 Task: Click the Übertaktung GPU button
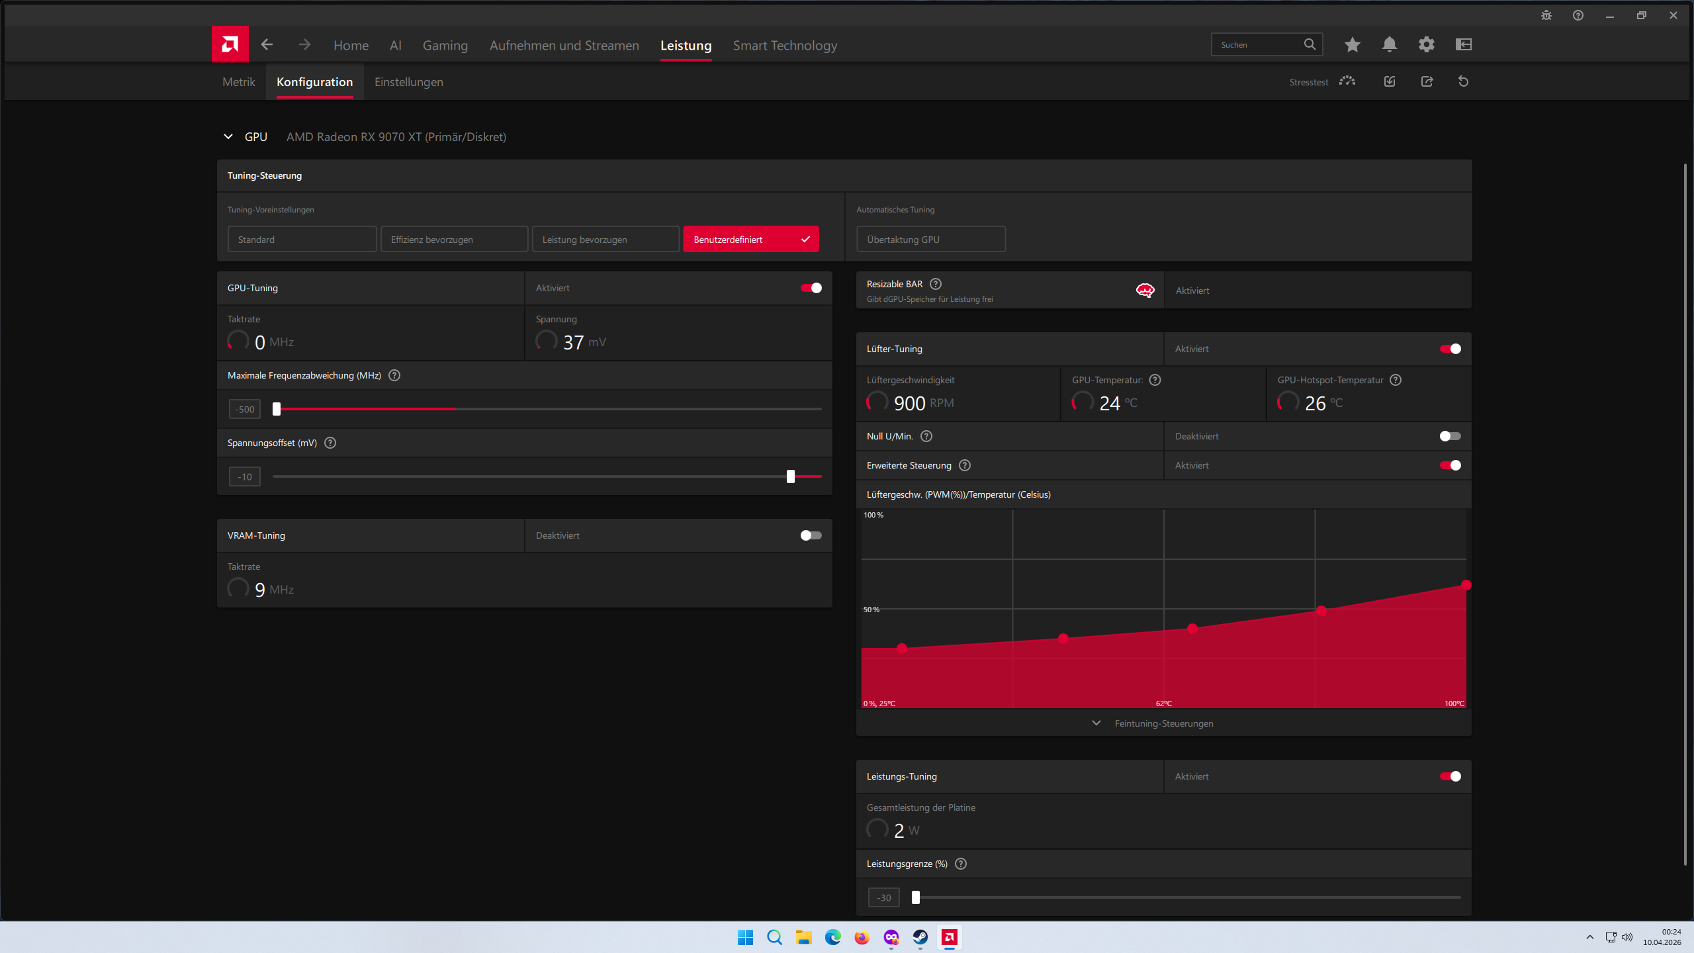click(930, 240)
